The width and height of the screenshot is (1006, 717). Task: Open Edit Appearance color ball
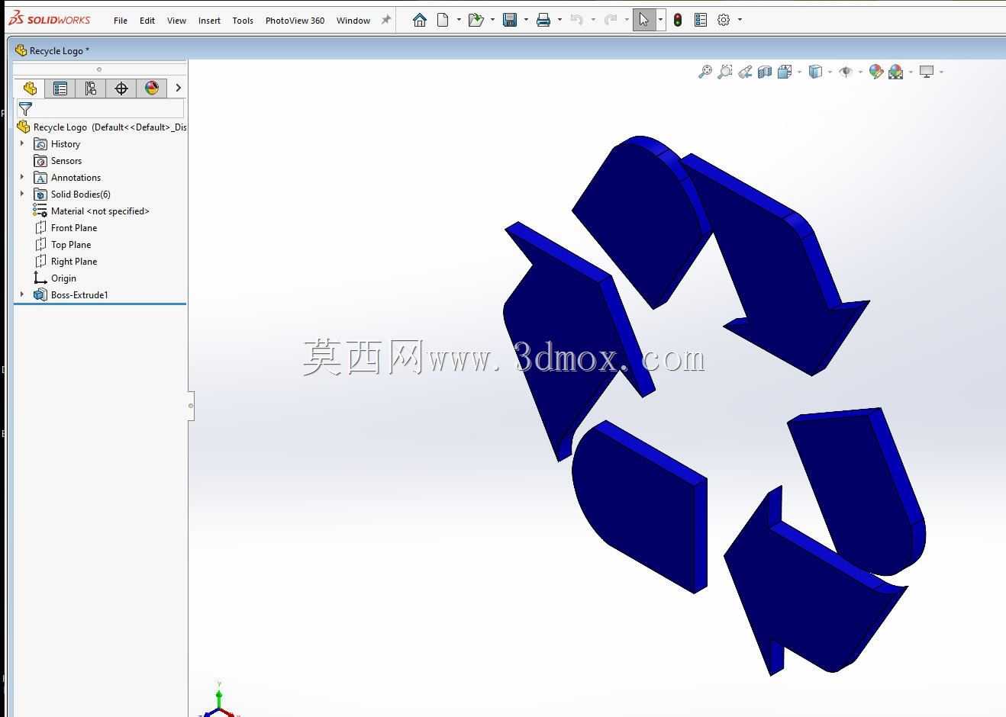[x=876, y=72]
